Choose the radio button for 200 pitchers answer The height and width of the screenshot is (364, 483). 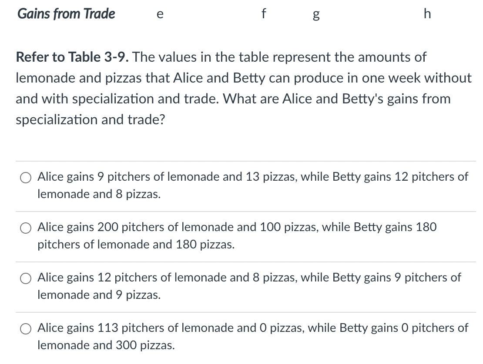click(25, 227)
